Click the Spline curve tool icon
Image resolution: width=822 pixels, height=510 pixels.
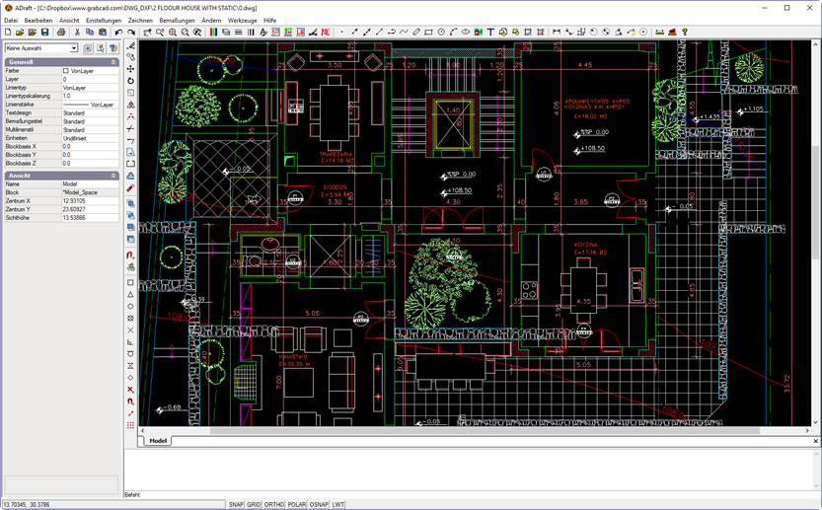(x=404, y=33)
